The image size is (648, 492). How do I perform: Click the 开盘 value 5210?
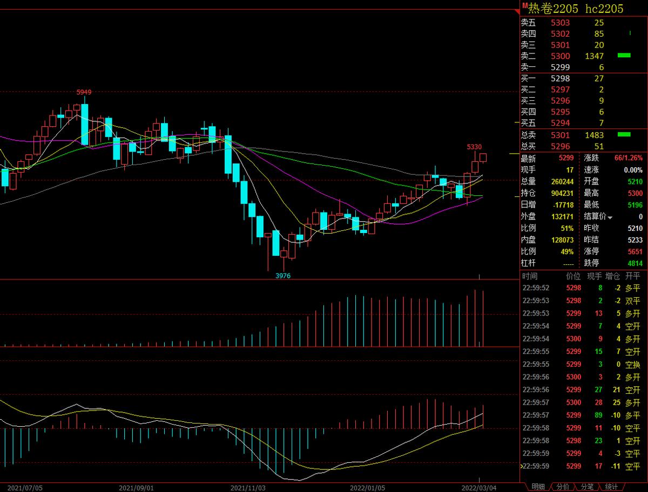[635, 182]
